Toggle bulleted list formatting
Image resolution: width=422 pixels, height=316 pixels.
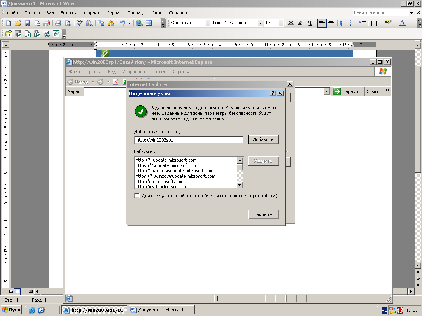pos(353,23)
